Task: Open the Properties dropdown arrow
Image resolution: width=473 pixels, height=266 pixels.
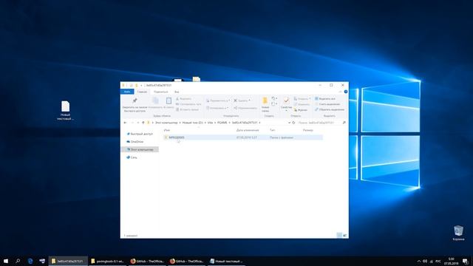Action: pyautogui.click(x=286, y=111)
